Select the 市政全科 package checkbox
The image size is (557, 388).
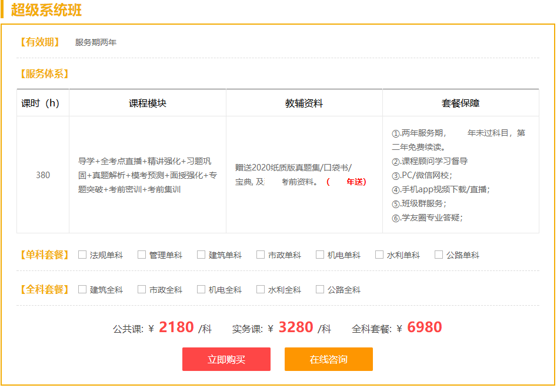(x=142, y=289)
